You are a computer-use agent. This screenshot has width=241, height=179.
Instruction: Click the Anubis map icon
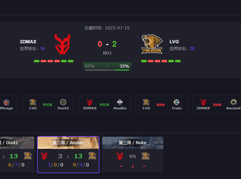pos(120,102)
